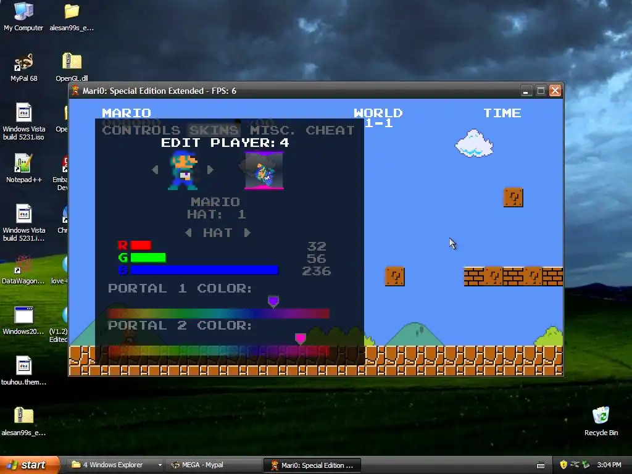632x474 pixels.
Task: Click the pink Portal 2 color marker
Action: (301, 339)
